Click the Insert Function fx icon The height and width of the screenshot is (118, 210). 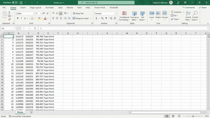[35, 29]
